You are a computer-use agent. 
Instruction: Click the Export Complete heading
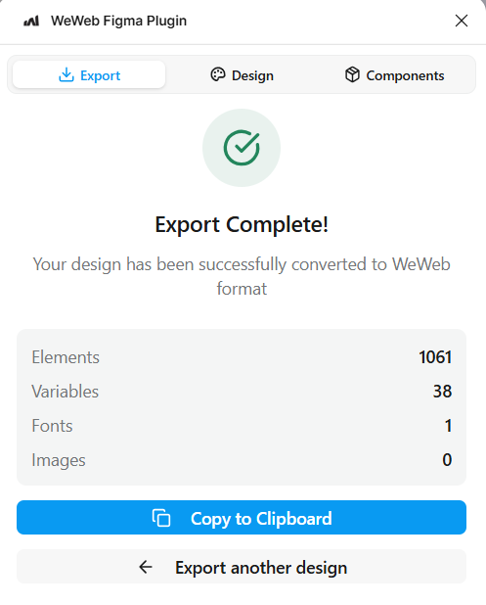[x=242, y=224]
